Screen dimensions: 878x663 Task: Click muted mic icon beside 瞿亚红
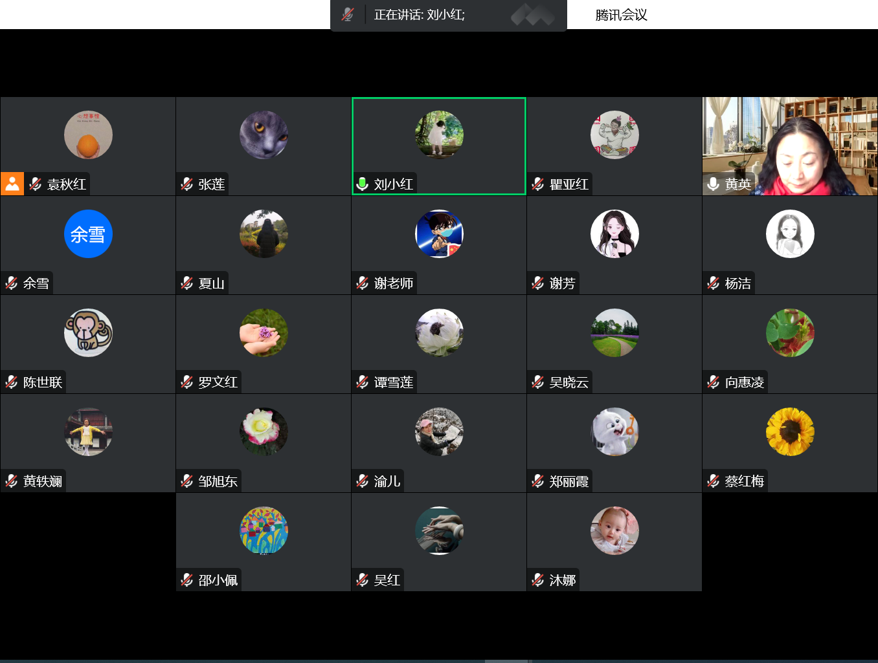click(538, 184)
